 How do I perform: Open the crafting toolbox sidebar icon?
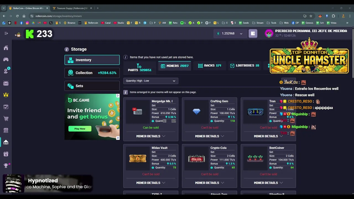[6, 154]
